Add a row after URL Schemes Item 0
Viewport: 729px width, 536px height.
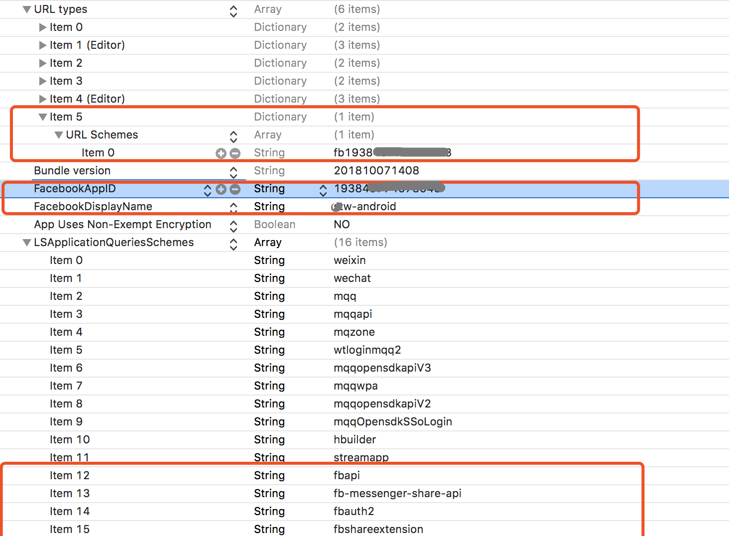click(221, 153)
